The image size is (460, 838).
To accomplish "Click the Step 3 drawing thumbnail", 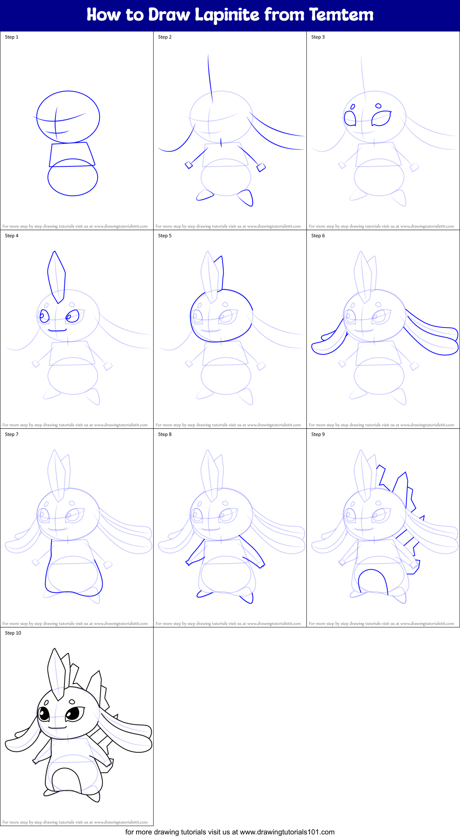I will 383,131.
